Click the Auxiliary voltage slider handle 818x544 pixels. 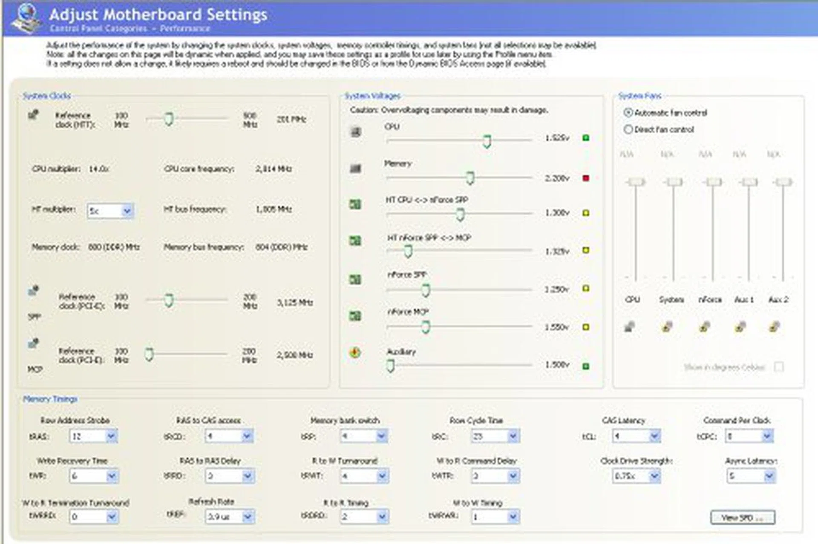click(x=390, y=364)
